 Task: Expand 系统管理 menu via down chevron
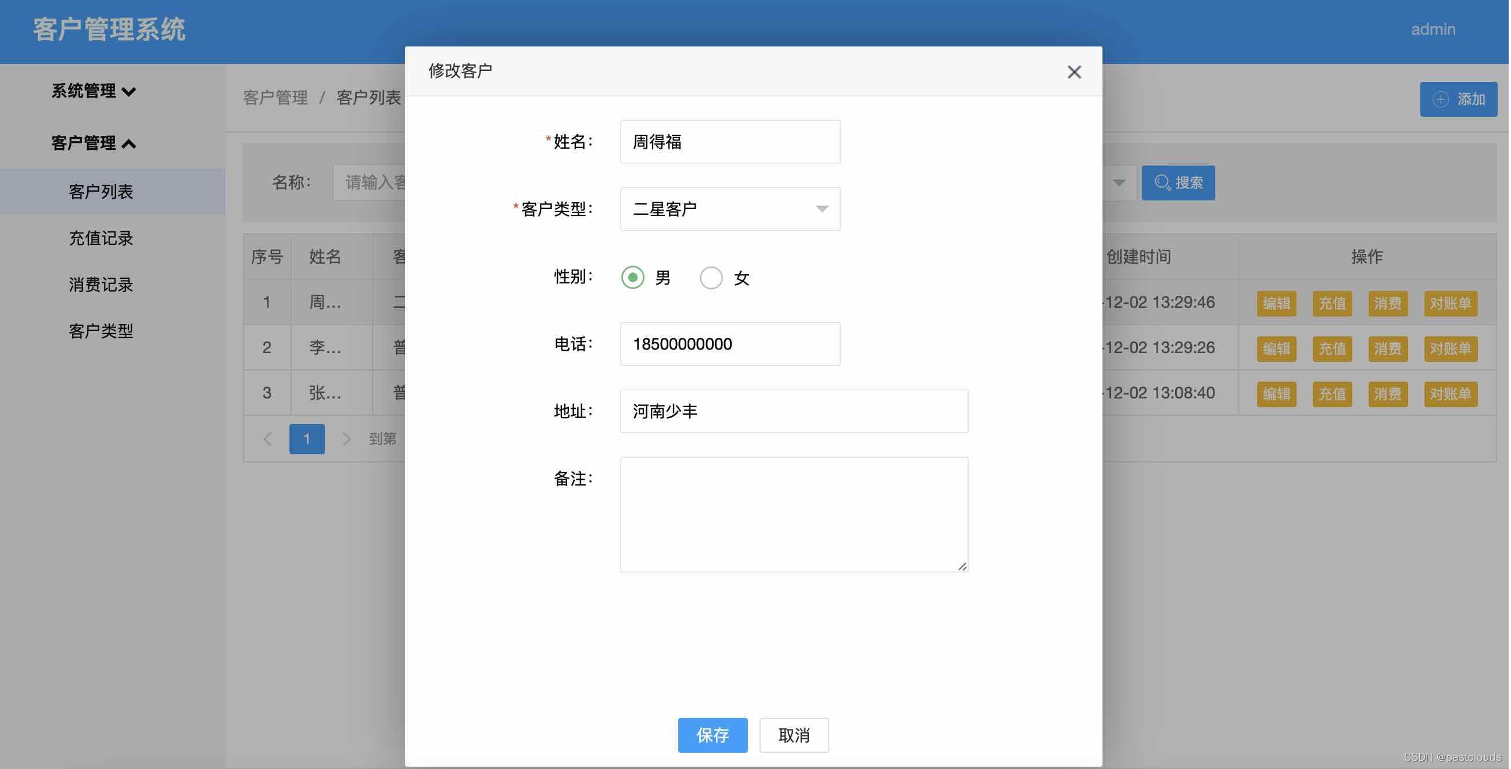[x=129, y=91]
